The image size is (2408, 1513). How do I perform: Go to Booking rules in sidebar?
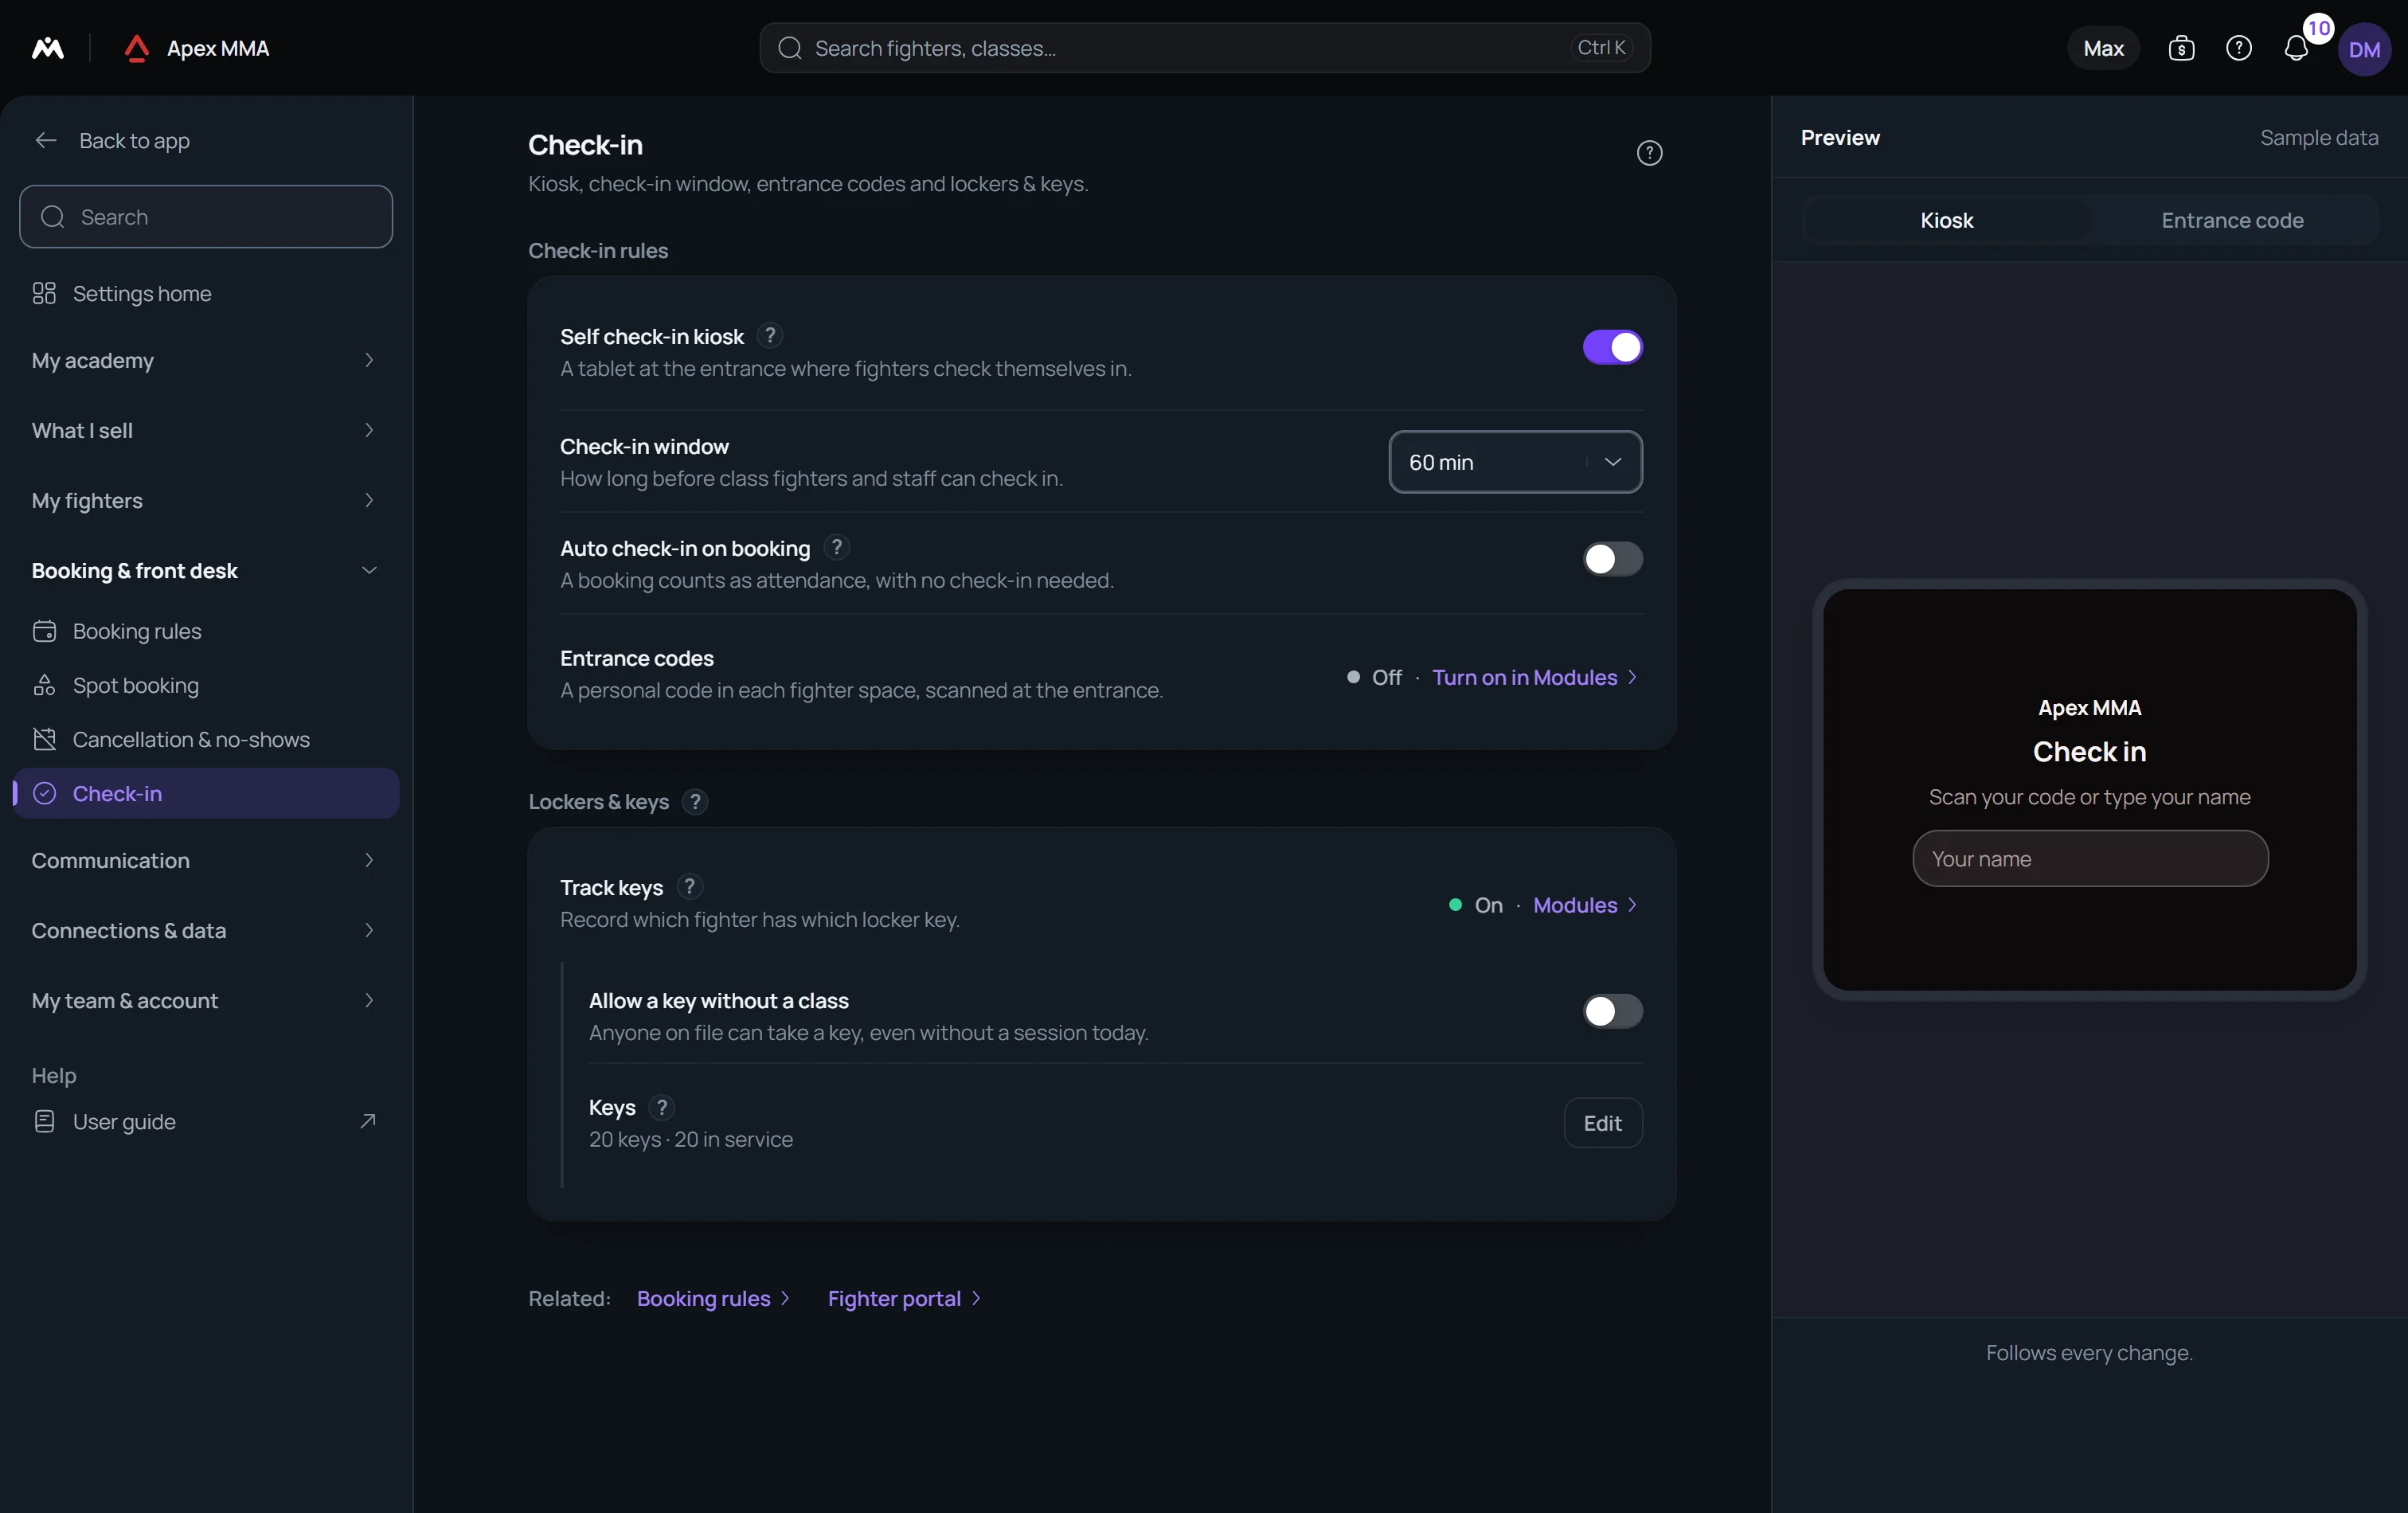206,631
